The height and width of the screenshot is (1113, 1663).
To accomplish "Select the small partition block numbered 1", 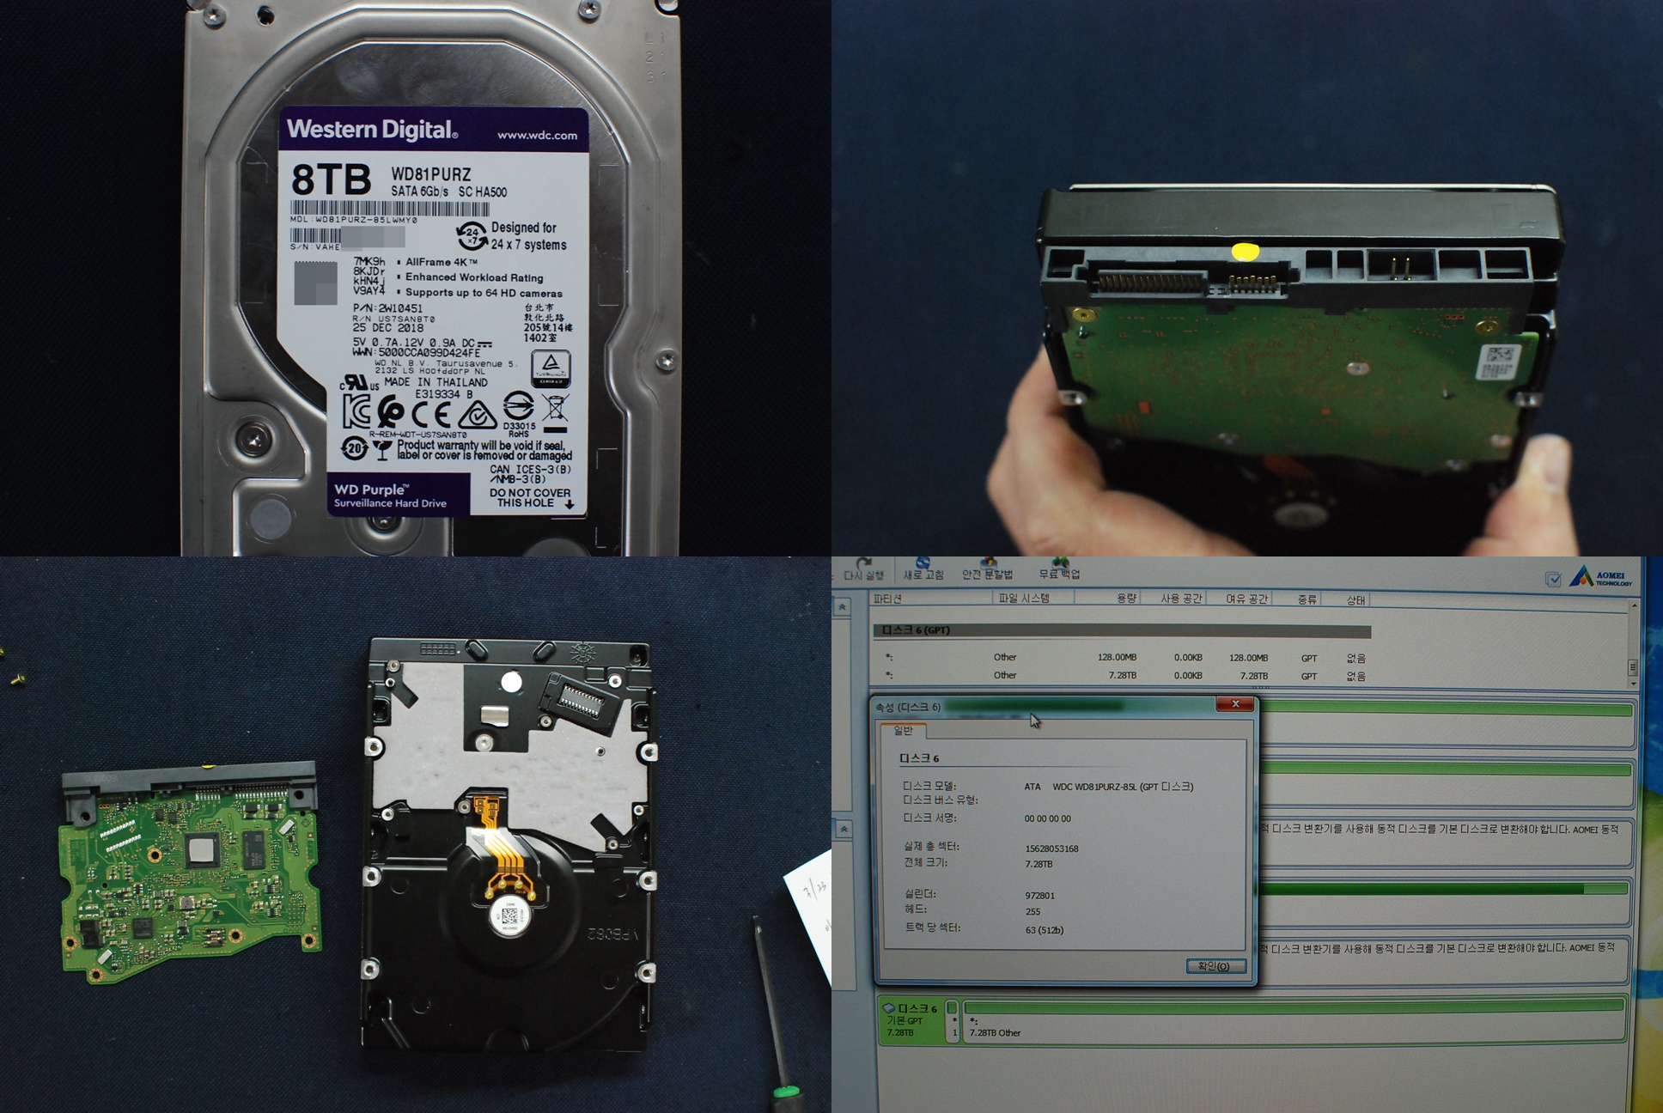I will [x=953, y=1021].
